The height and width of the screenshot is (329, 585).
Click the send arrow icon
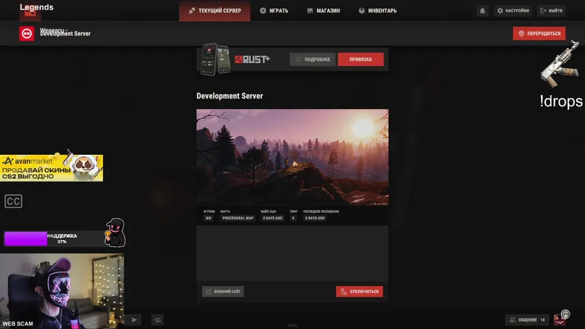pyautogui.click(x=134, y=319)
